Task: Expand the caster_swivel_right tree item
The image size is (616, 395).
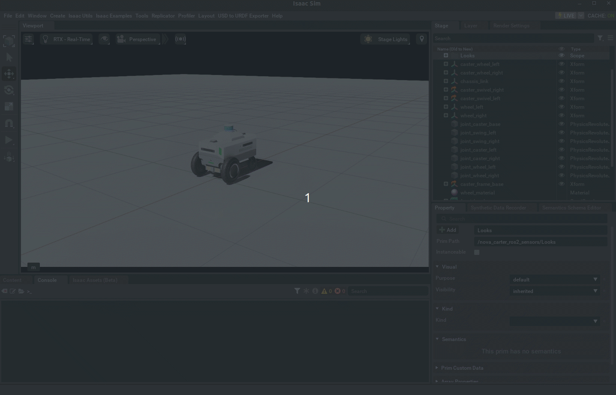Action: [x=446, y=90]
